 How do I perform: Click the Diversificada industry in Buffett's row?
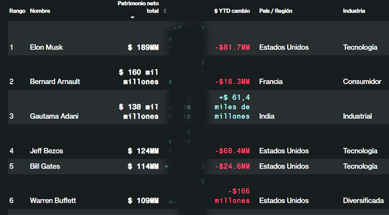point(363,201)
